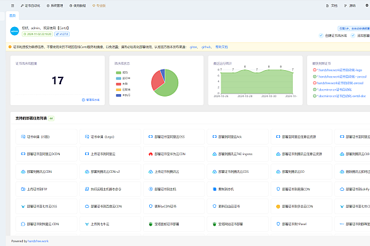370x246 pixels.
Task: Open the 证书自动化 top menu
Action: coord(30,6)
